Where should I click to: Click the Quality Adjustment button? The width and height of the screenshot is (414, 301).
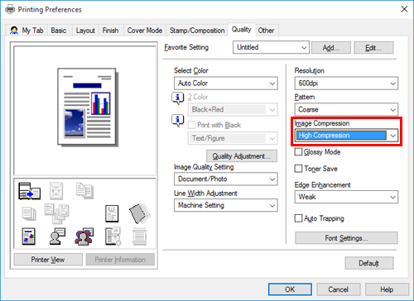[x=242, y=156]
